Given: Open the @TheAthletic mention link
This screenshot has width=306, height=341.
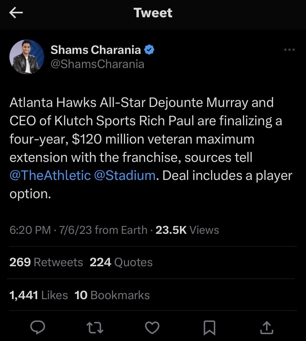Looking at the screenshot, I should 50,175.
